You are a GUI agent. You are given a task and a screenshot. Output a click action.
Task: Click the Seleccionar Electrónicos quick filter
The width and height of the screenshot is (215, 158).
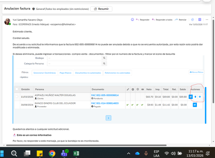45,73
